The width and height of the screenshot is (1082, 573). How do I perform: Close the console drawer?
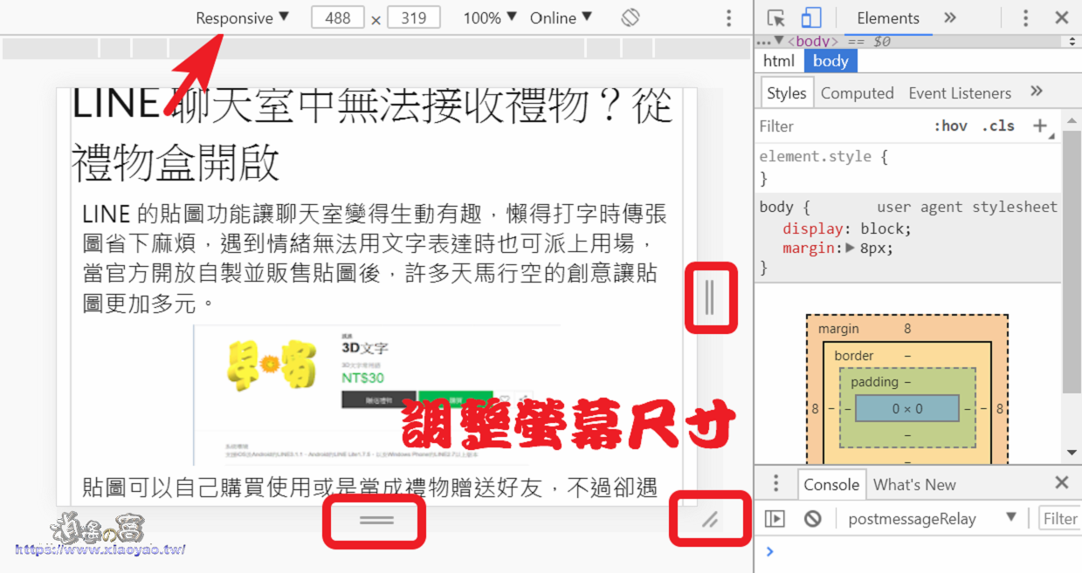(1061, 482)
